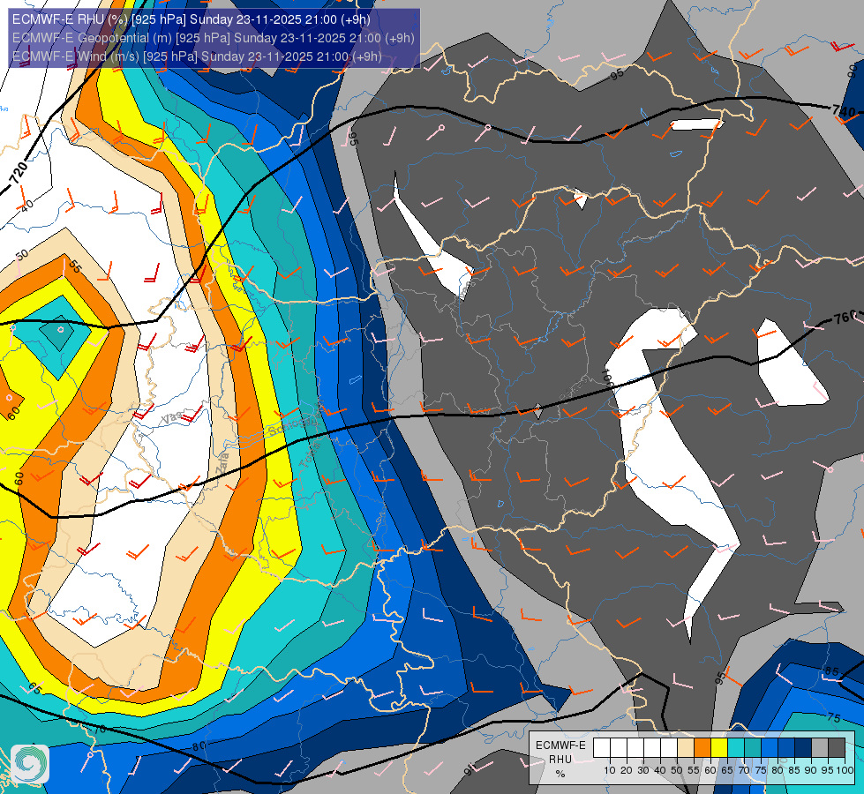864x794 pixels.
Task: Pick the dark gray 95-100 legend swatch
Action: click(837, 748)
